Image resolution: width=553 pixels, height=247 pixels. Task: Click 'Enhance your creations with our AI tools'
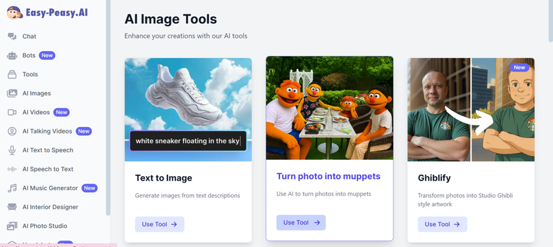pos(186,36)
